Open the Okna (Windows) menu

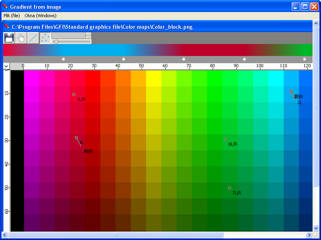[x=41, y=16]
